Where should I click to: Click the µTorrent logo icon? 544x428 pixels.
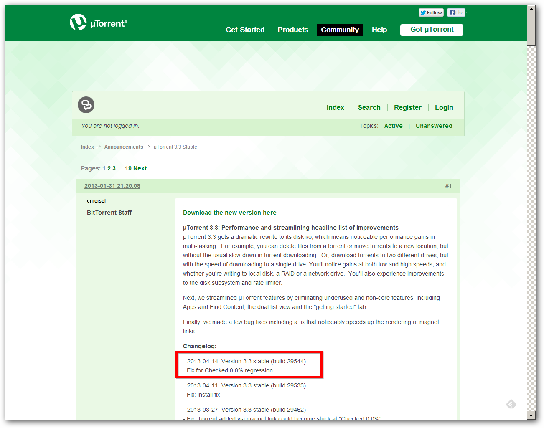(78, 22)
